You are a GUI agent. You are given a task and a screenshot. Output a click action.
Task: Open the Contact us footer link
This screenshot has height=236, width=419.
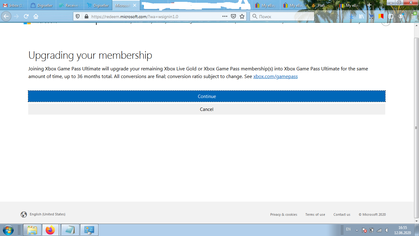(x=342, y=214)
